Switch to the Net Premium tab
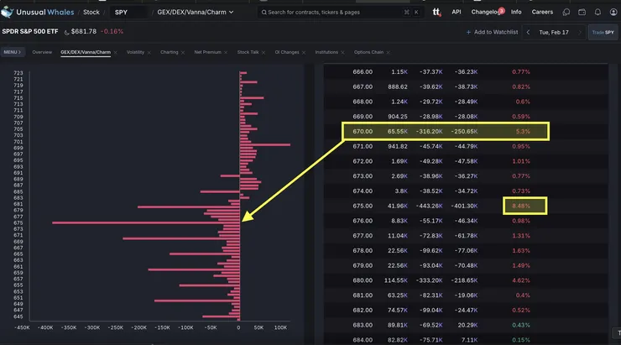This screenshot has height=345, width=621. pyautogui.click(x=207, y=52)
